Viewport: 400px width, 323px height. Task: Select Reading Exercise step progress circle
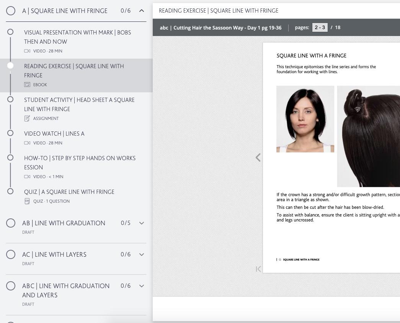[x=10, y=66]
